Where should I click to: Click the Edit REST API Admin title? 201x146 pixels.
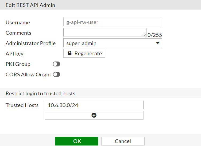click(30, 5)
